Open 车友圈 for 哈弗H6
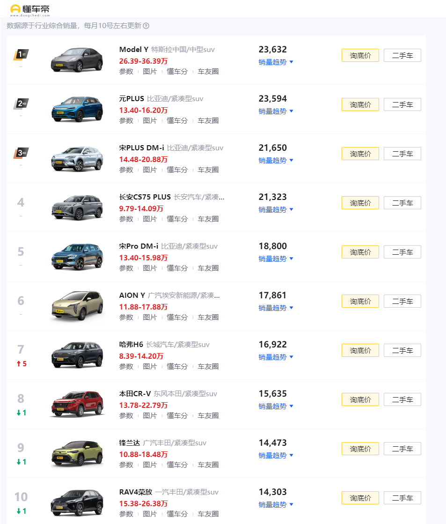This screenshot has width=446, height=524. click(x=208, y=366)
